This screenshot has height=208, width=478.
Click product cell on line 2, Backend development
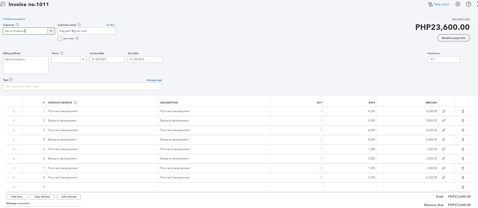tap(102, 121)
